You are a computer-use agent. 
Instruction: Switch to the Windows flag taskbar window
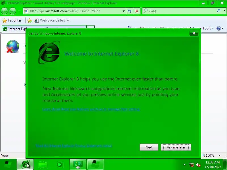coord(96,165)
